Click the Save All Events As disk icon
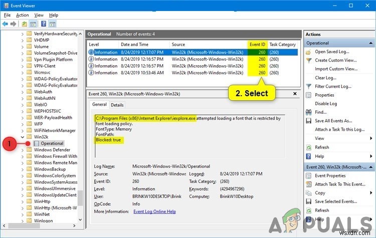 (x=309, y=121)
